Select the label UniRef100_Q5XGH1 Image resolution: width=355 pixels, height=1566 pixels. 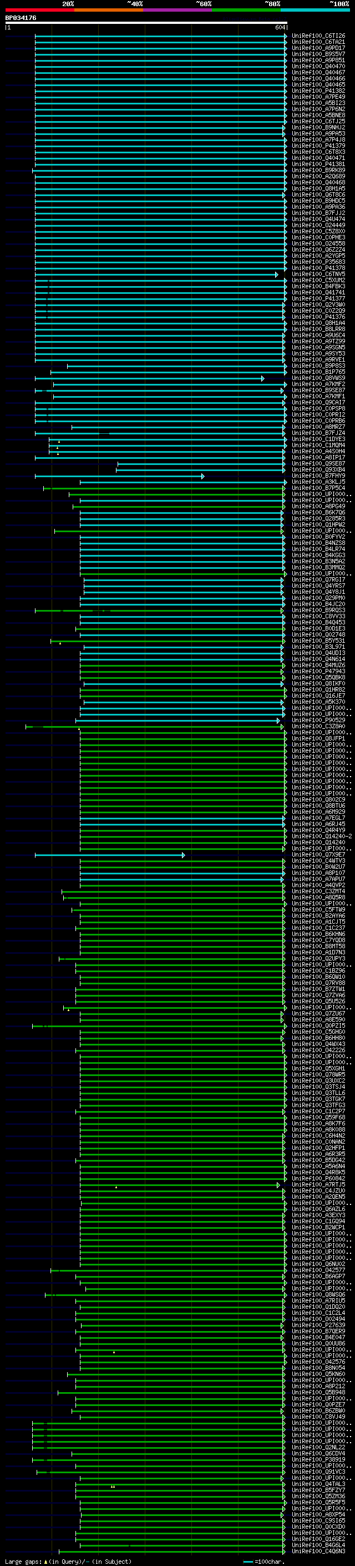tap(318, 1069)
